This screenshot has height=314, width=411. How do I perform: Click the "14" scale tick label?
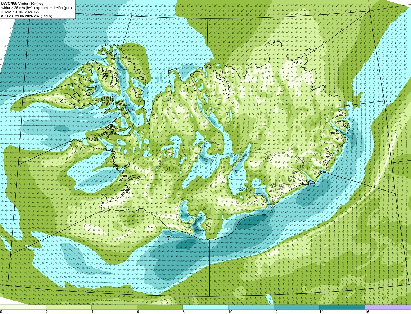pyautogui.click(x=321, y=312)
